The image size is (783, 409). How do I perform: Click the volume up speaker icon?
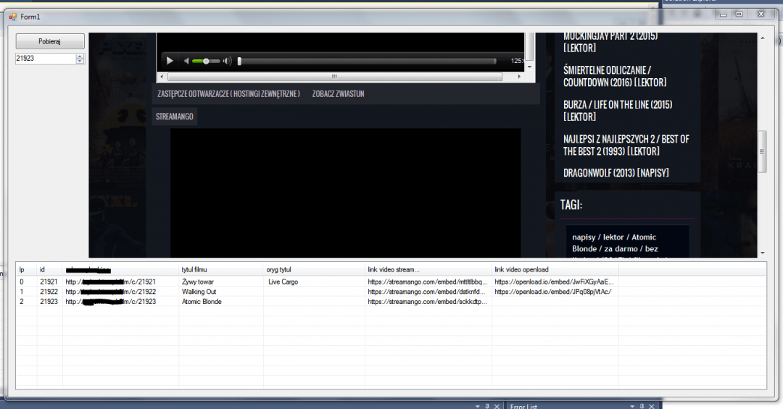[227, 62]
